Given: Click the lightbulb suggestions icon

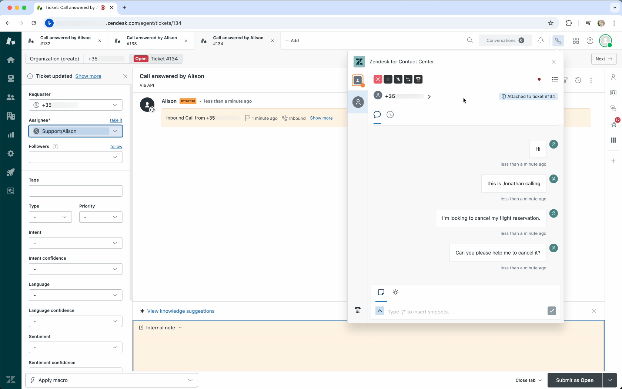Looking at the screenshot, I should (x=396, y=293).
